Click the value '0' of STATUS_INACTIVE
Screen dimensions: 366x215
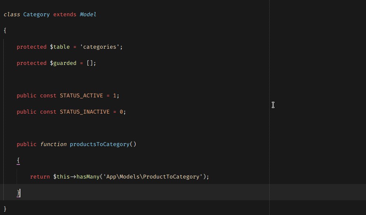pos(121,112)
